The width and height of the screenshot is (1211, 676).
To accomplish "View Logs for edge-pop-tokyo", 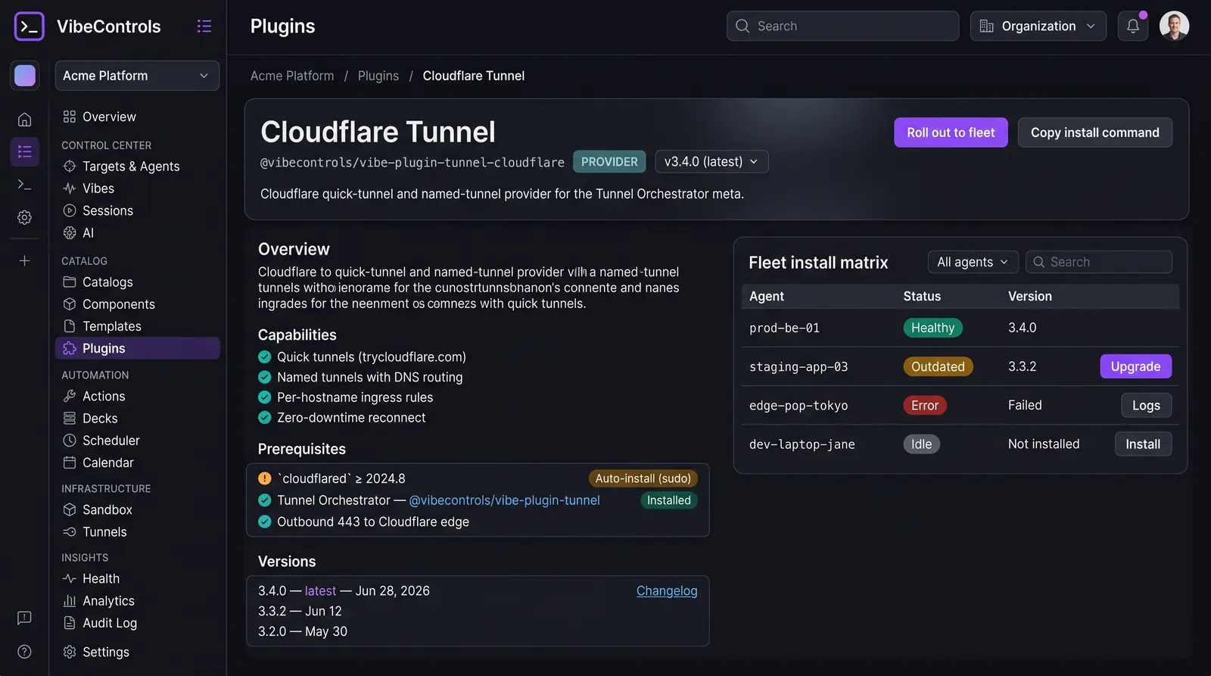I will [1146, 406].
